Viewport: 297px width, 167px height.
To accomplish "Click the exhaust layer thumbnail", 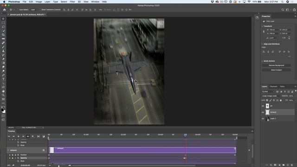I will pyautogui.click(x=267, y=112).
